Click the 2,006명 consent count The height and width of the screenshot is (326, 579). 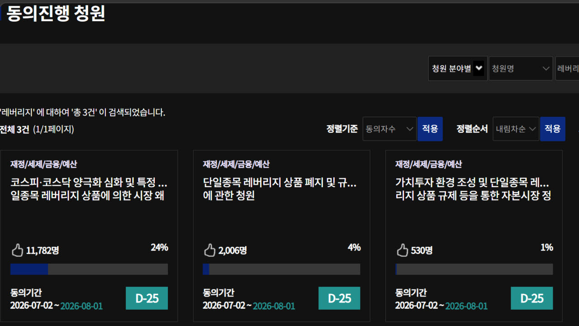tap(233, 250)
